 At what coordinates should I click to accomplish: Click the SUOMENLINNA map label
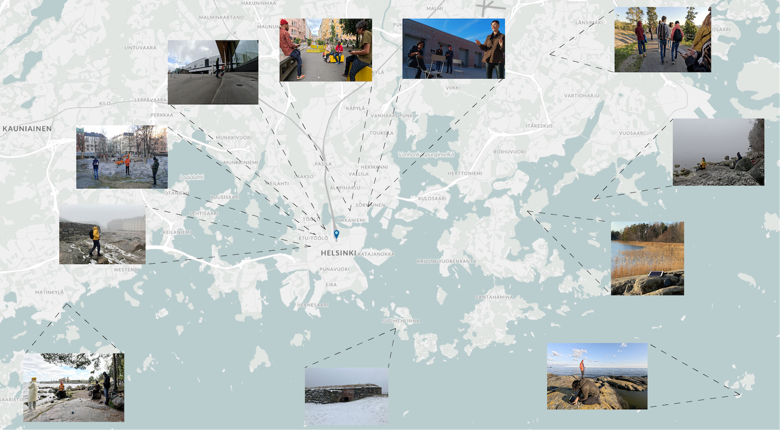(401, 321)
